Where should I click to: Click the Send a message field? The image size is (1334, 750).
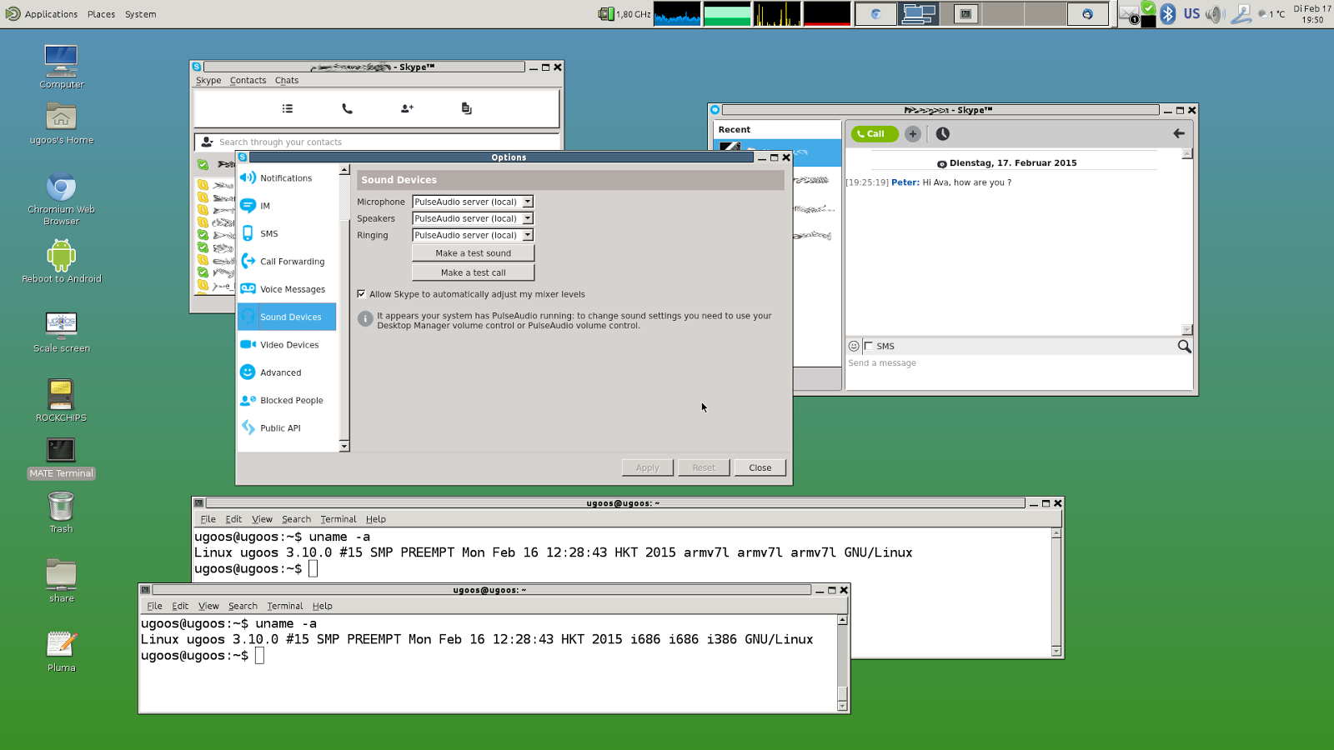click(x=1019, y=372)
